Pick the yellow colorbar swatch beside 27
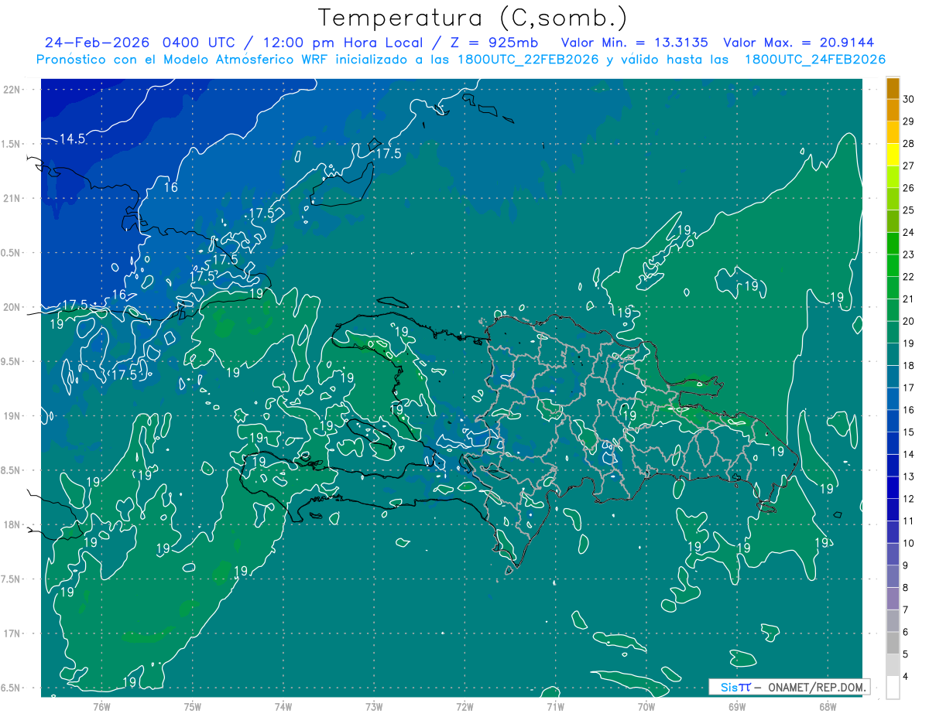Viewport: 929px width, 717px height. click(893, 155)
